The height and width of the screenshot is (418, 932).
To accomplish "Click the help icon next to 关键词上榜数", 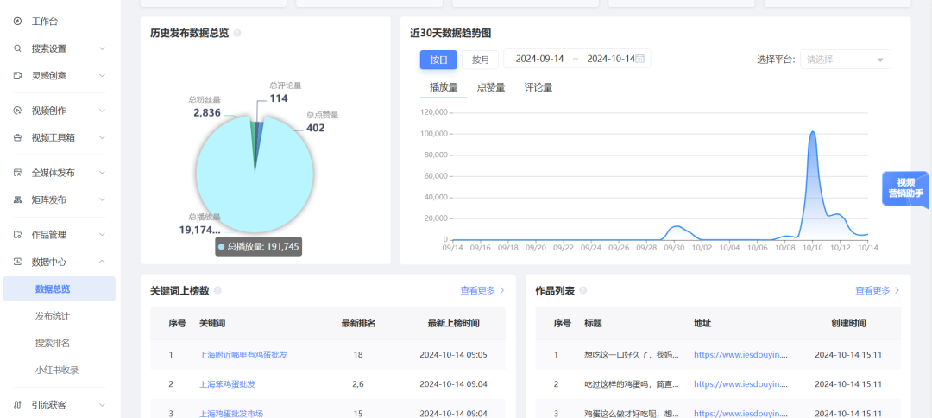I will pos(217,291).
